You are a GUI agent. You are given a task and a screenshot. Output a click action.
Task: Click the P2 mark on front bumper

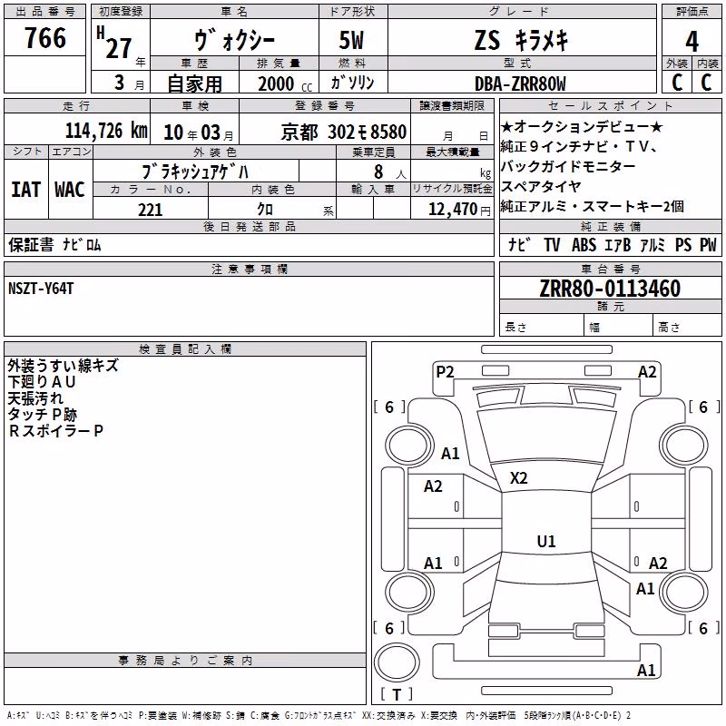click(445, 372)
